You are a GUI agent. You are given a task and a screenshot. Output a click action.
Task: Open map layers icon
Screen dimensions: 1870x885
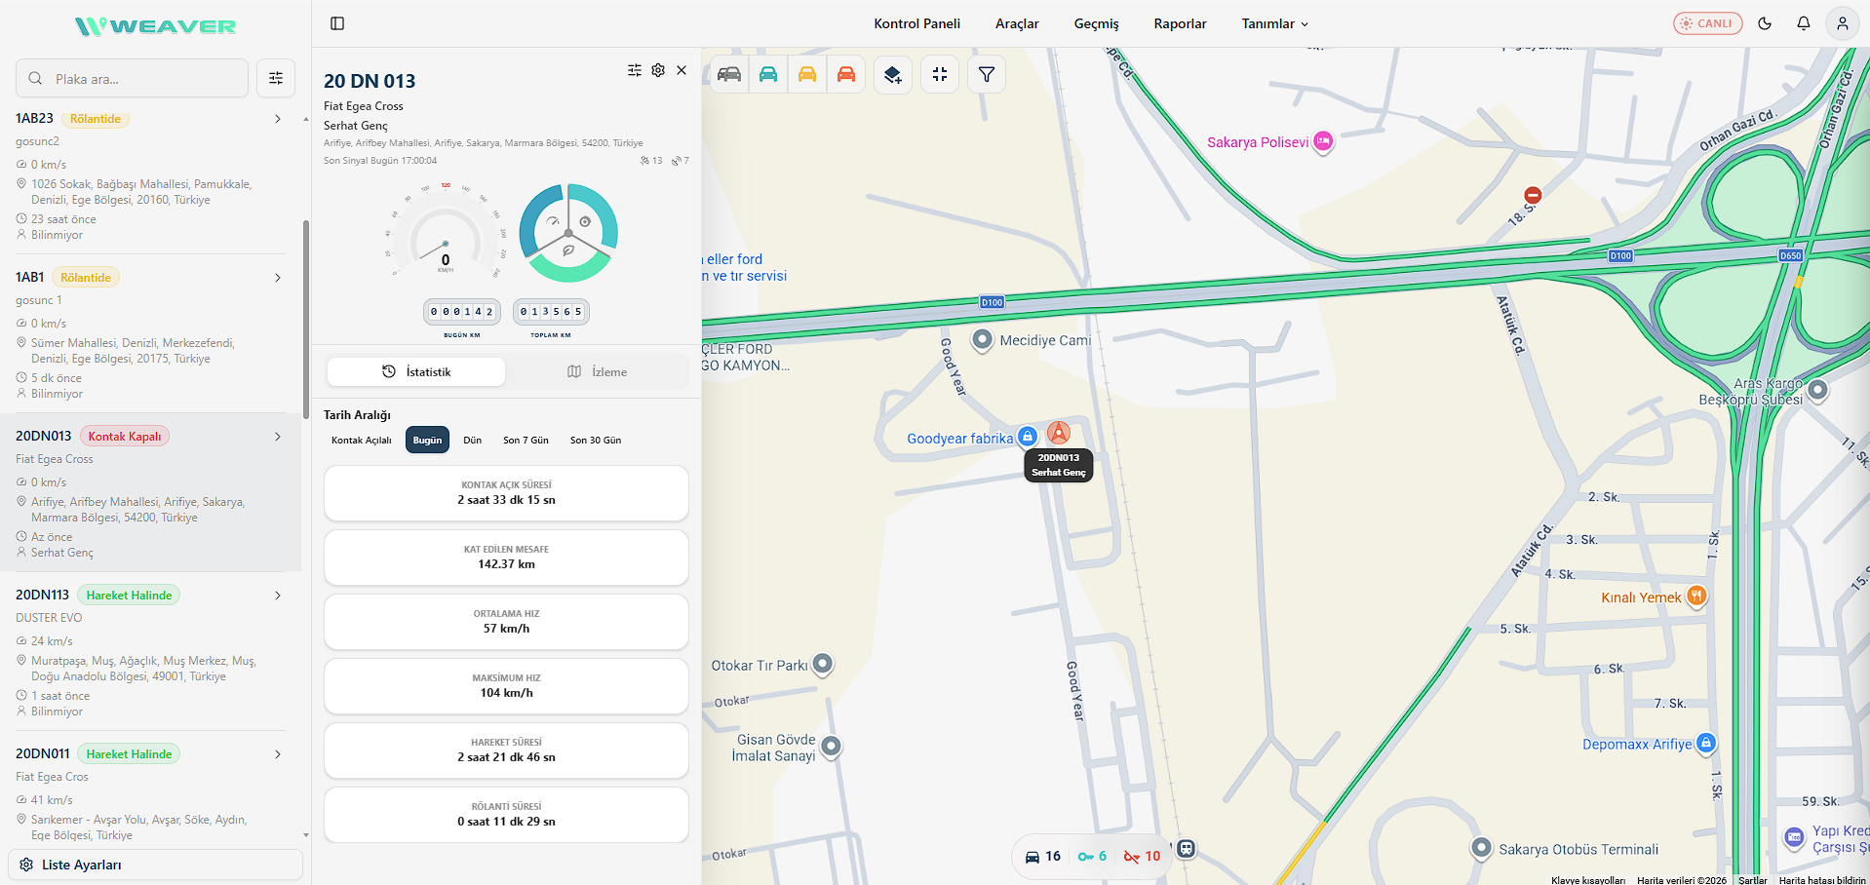[x=892, y=74]
